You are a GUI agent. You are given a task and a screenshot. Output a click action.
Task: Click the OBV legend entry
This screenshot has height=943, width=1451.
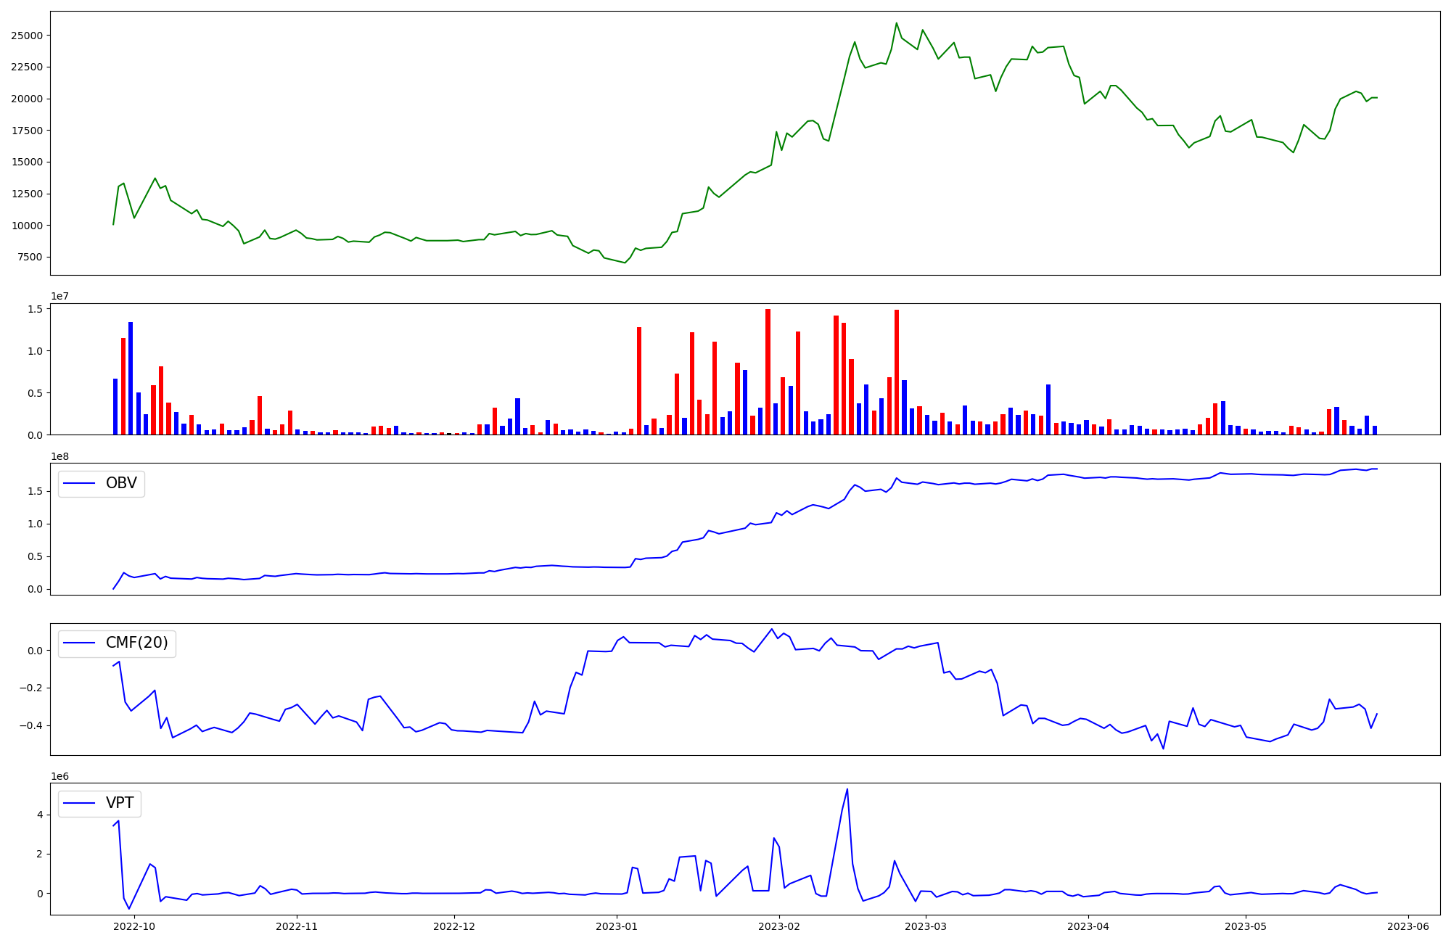(x=120, y=484)
